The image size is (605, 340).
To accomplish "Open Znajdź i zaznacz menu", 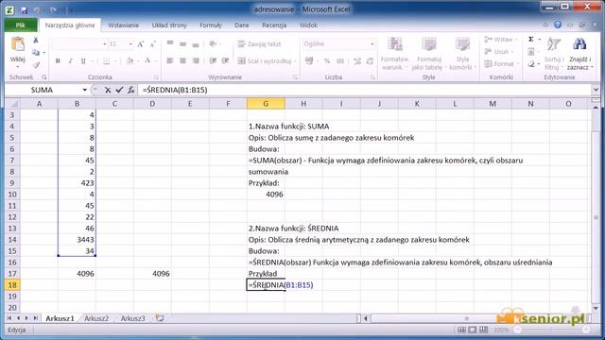I will tap(579, 54).
